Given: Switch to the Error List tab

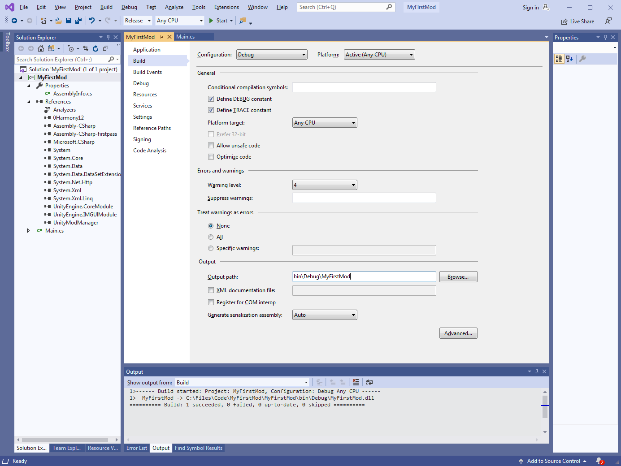Looking at the screenshot, I should click(x=137, y=448).
